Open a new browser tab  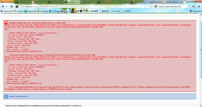coord(181,2)
